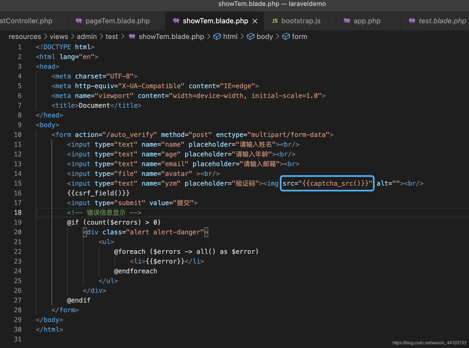
Task: Click the elephant icon on showTem.blade.php tab
Action: pyautogui.click(x=176, y=21)
